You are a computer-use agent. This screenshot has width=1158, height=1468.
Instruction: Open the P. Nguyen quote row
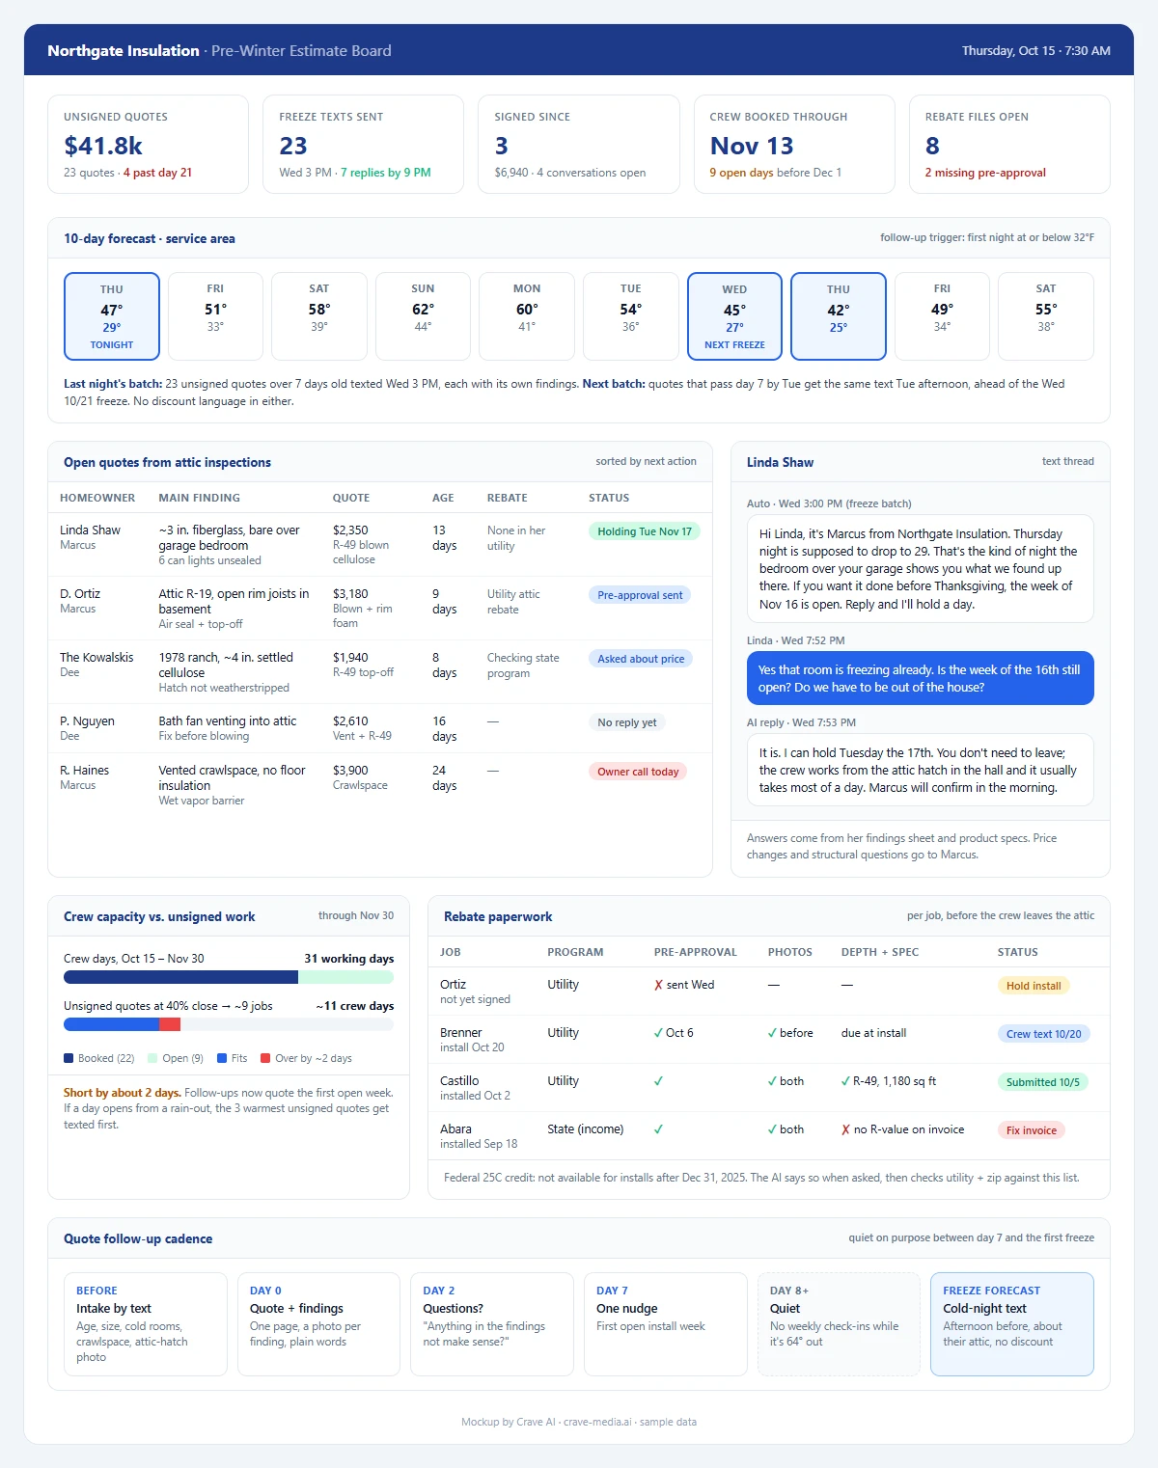click(380, 728)
